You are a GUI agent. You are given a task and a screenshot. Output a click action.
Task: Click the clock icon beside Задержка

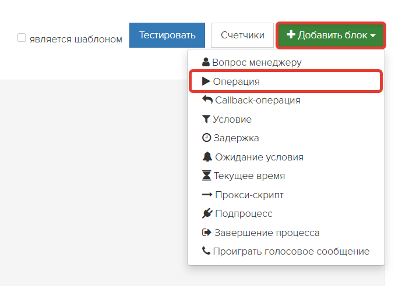click(x=206, y=138)
